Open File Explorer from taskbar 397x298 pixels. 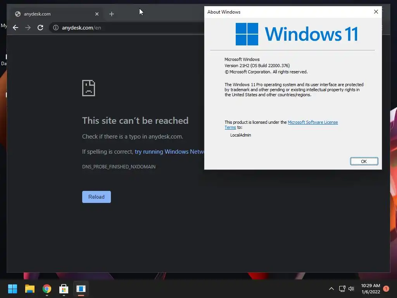point(29,289)
